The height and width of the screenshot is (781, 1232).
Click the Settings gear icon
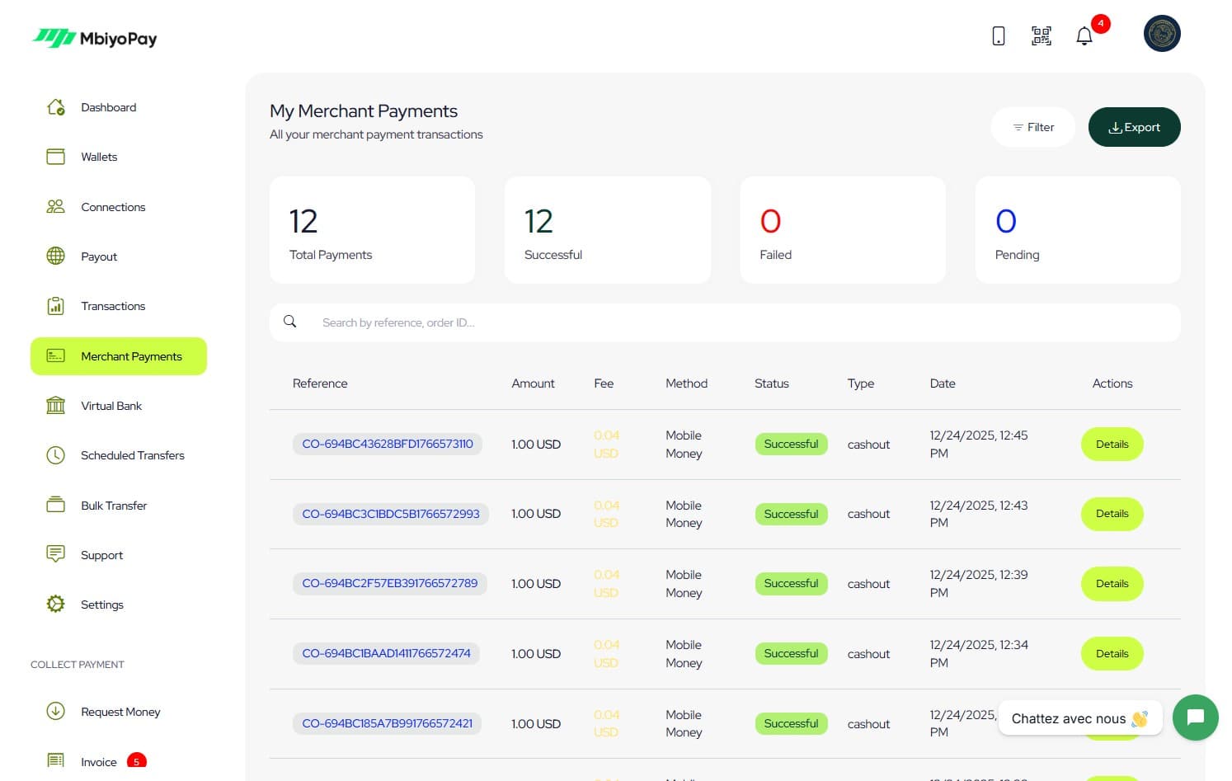coord(55,605)
